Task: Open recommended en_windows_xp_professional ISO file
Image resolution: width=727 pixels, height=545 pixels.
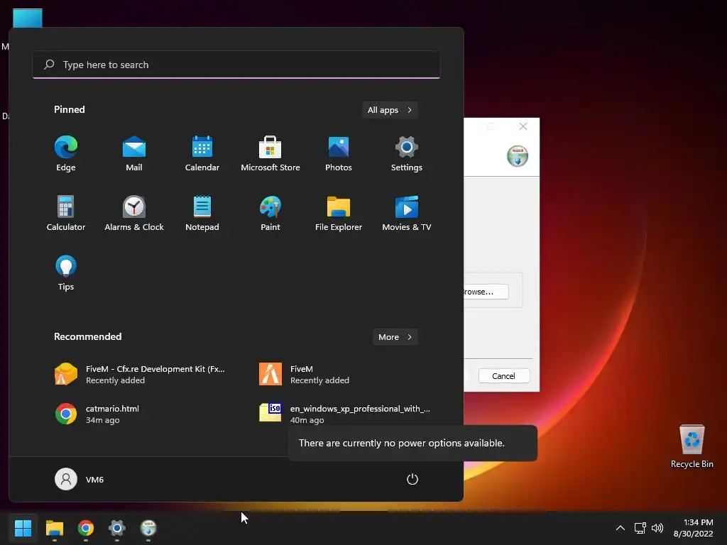Action: [345, 414]
